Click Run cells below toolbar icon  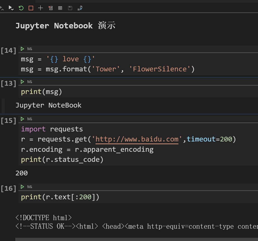pos(11,8)
